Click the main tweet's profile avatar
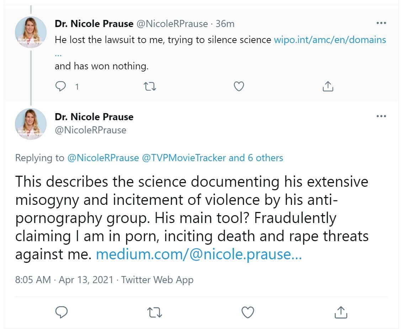The height and width of the screenshot is (329, 405). pyautogui.click(x=31, y=124)
